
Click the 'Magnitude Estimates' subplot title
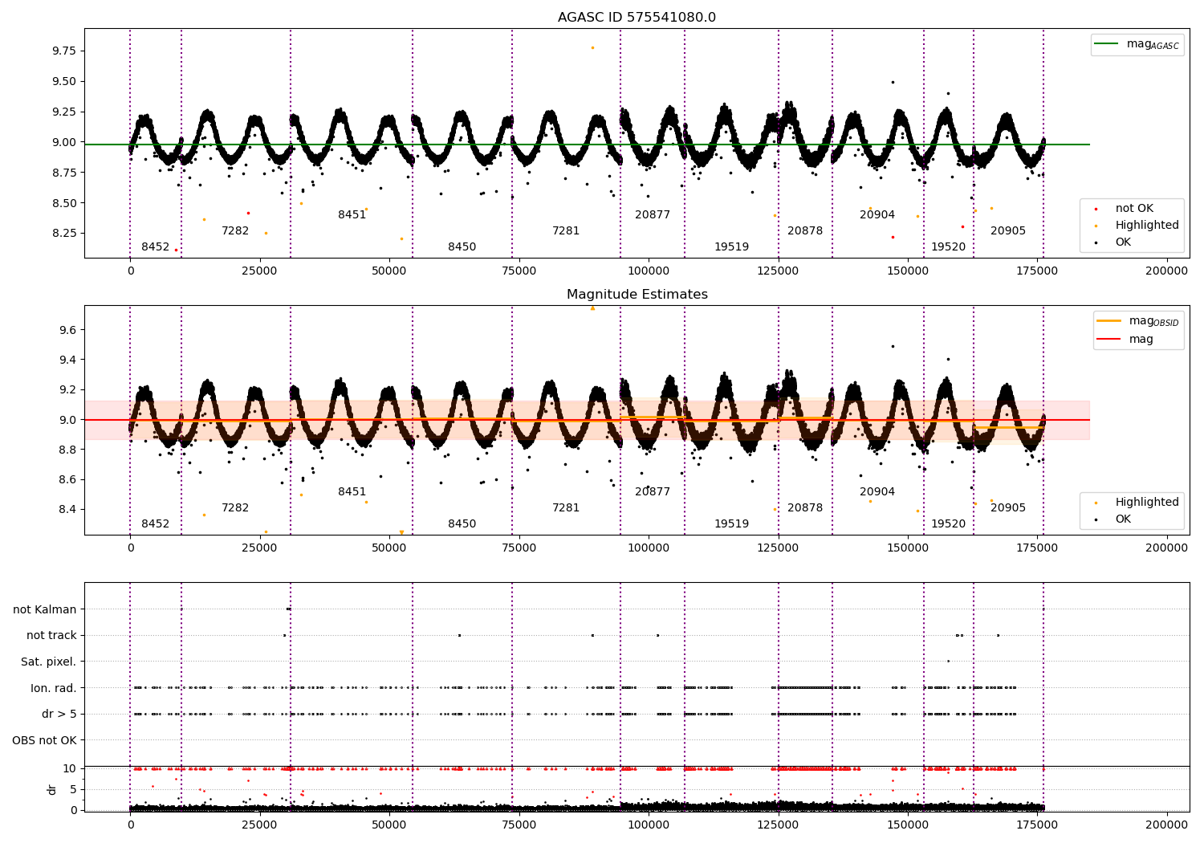[637, 295]
